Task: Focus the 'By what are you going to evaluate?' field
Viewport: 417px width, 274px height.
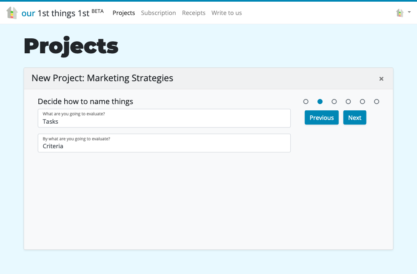Action: coord(164,143)
